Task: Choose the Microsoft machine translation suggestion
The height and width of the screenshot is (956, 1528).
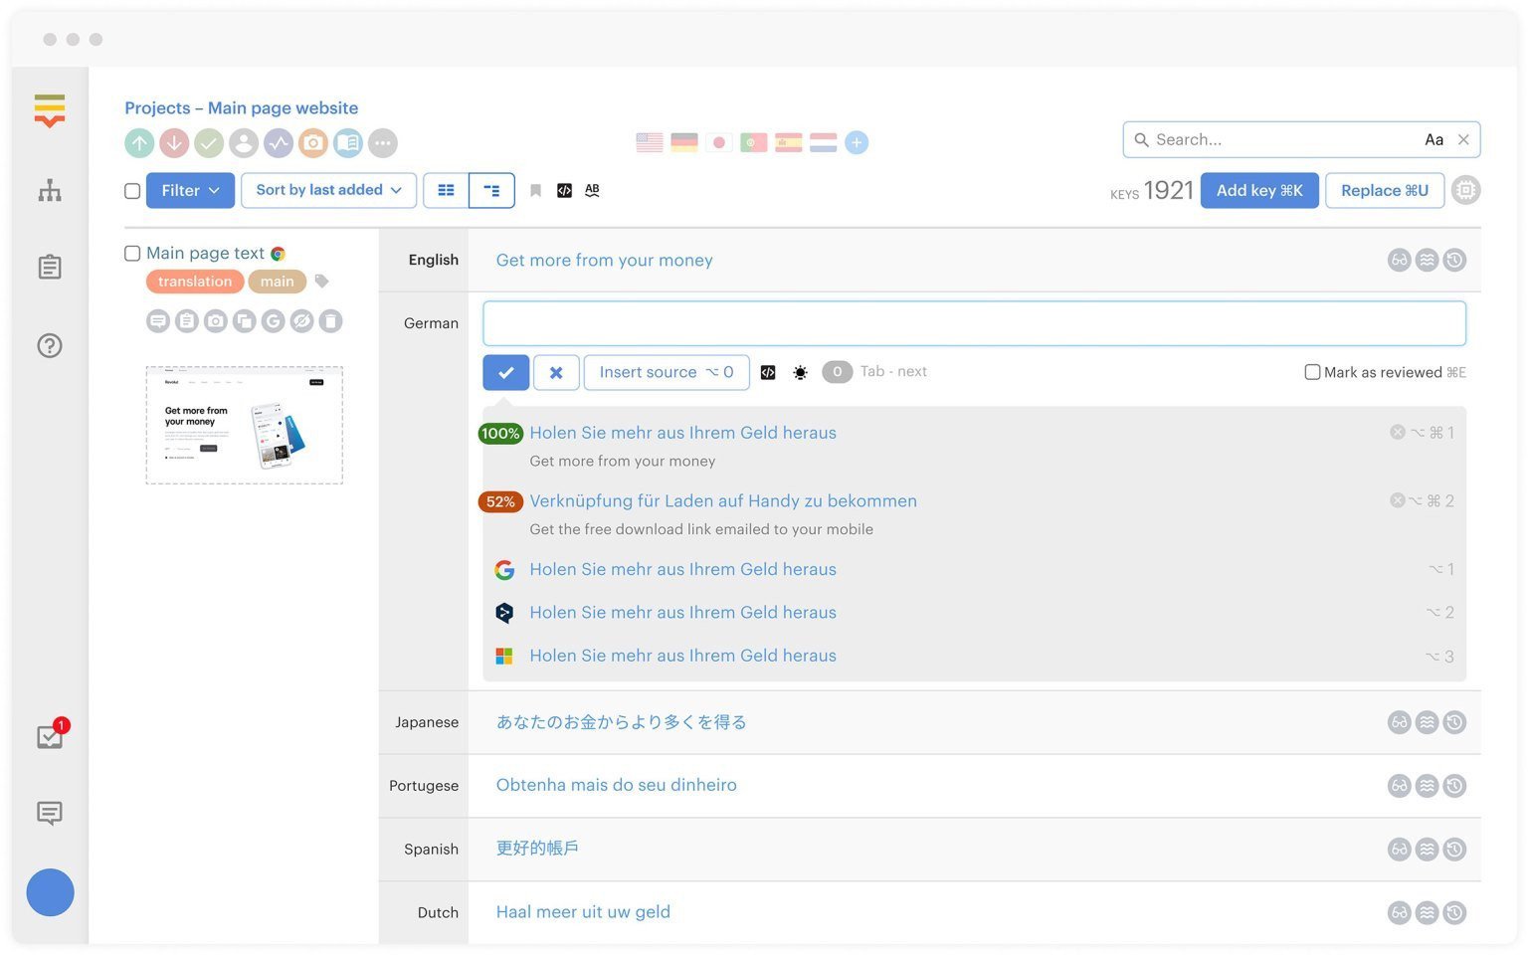Action: [x=682, y=656]
